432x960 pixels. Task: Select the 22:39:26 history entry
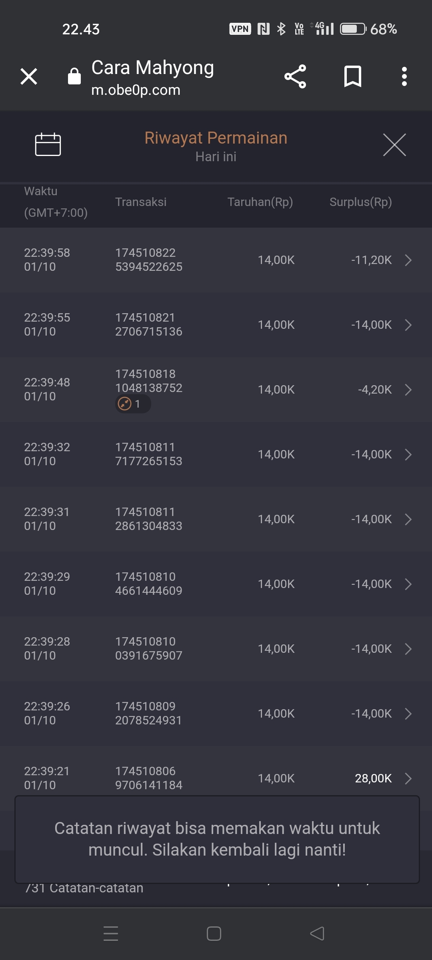tap(216, 714)
